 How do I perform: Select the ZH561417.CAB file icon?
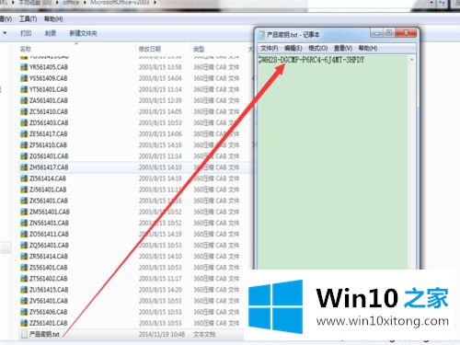point(24,167)
